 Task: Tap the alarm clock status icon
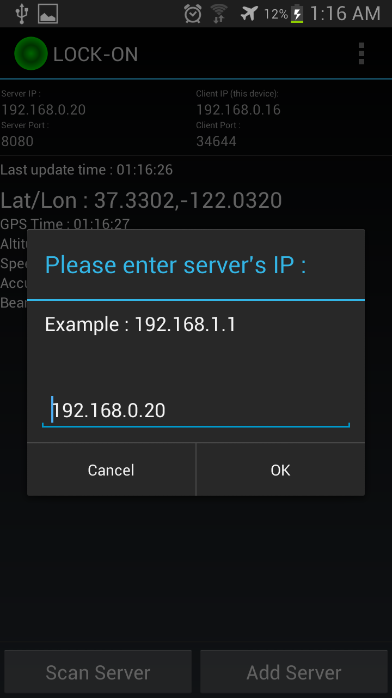(x=193, y=14)
